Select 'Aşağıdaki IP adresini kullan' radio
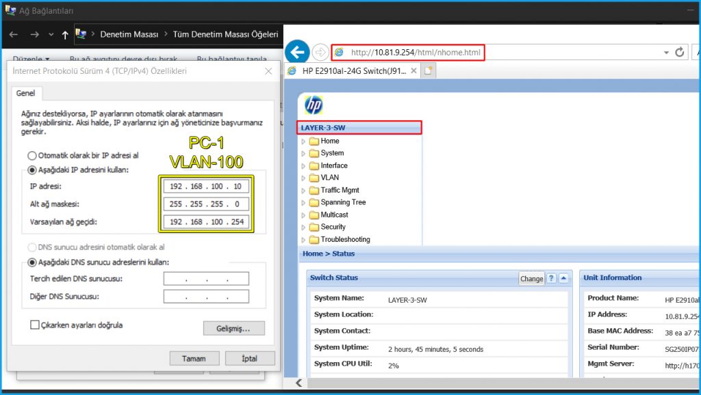This screenshot has height=395, width=701. click(31, 170)
